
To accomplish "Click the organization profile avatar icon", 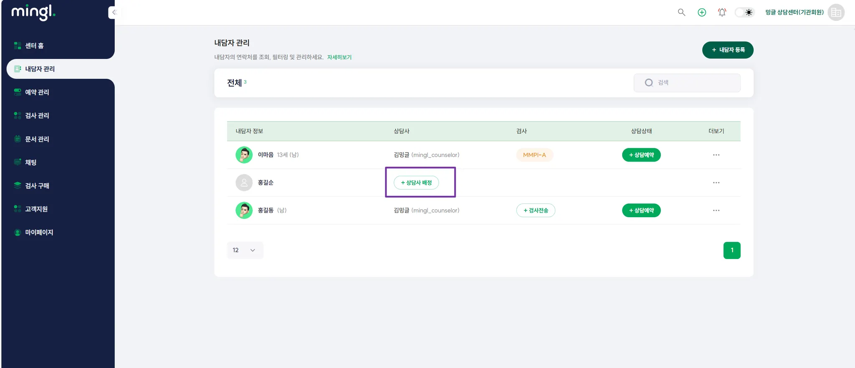I will click(x=836, y=13).
